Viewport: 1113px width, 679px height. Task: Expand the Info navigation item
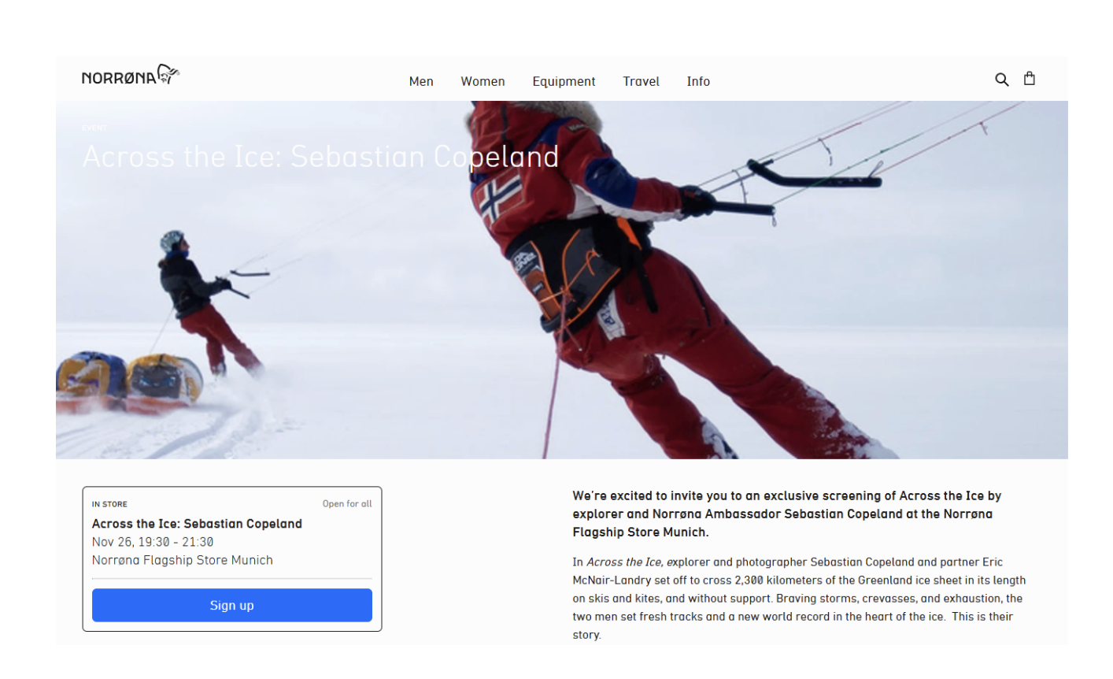point(698,81)
